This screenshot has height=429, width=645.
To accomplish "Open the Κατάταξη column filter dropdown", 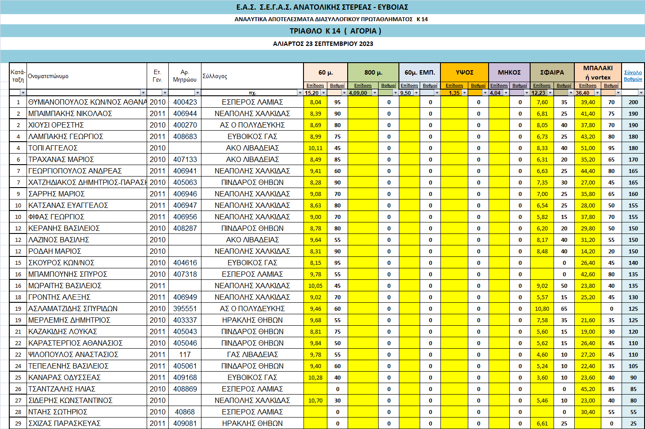I will coord(23,93).
